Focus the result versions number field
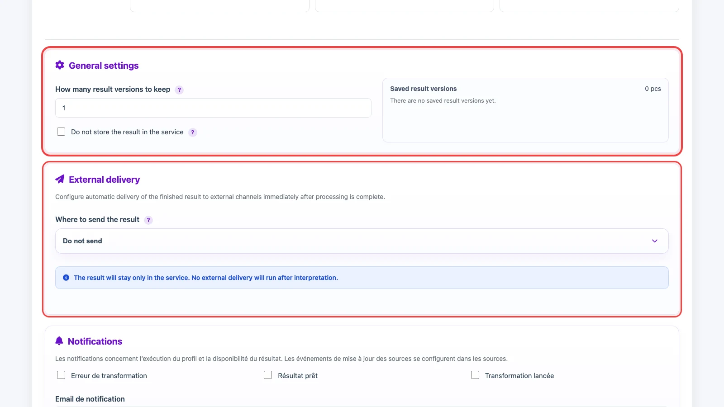The width and height of the screenshot is (724, 407). 213,108
